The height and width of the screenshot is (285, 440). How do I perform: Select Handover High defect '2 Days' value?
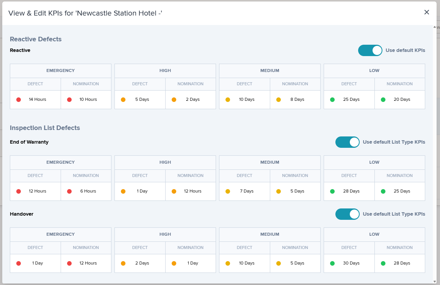click(142, 263)
